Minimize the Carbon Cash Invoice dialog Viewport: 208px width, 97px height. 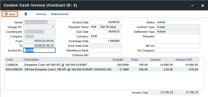click(x=192, y=5)
